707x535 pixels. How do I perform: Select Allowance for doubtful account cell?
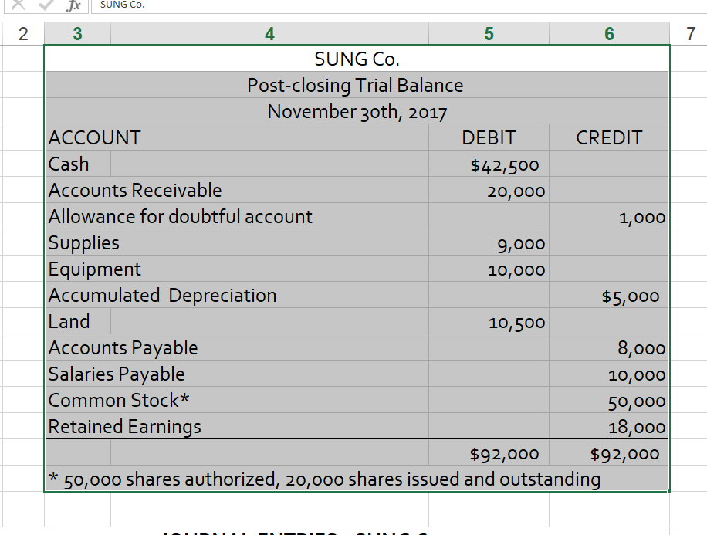pos(237,215)
